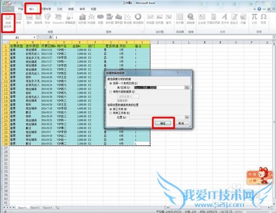Choose the 现有工作表 radio option
This screenshot has height=213, width=276.
tap(110, 113)
